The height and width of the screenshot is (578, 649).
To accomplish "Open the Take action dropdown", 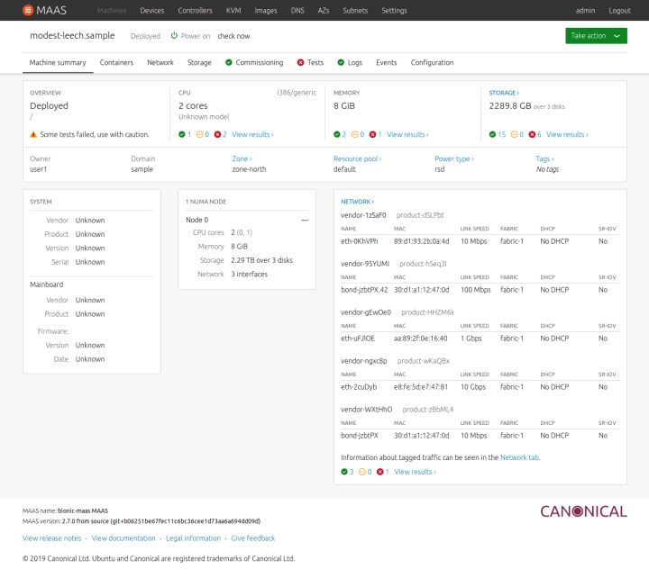I will coord(596,35).
